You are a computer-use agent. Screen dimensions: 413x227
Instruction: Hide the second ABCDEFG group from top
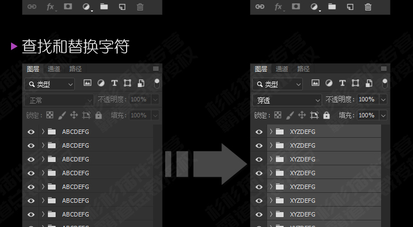(x=31, y=145)
